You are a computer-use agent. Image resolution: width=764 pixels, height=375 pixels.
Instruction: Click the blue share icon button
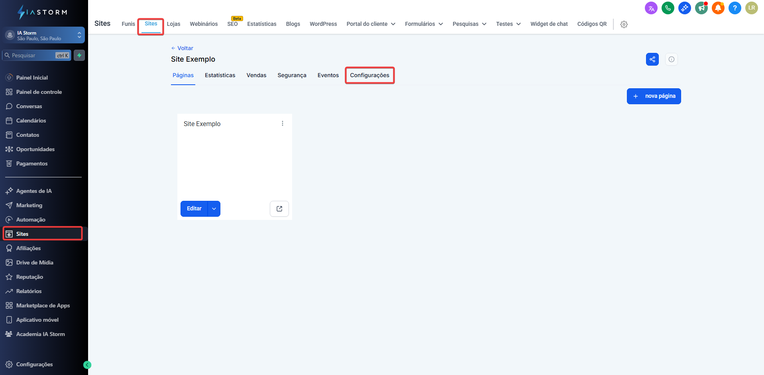coord(652,59)
